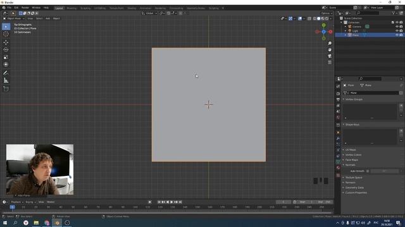Screen dimensions: 405x227
Task: Open the Modifiers wrench tab
Action: point(338,139)
